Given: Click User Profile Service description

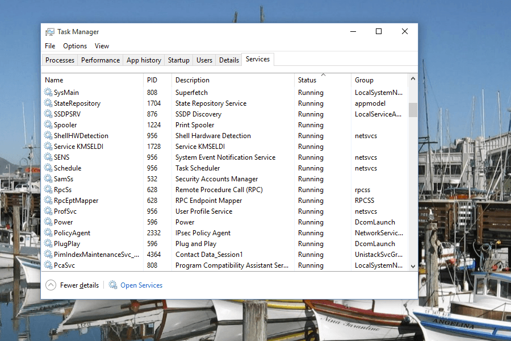Looking at the screenshot, I should coord(204,211).
